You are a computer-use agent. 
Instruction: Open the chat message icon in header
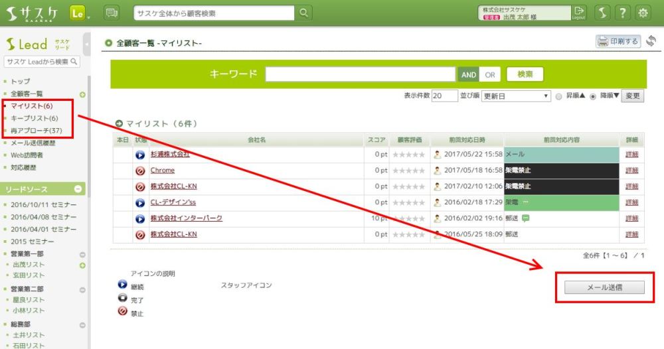pyautogui.click(x=112, y=13)
